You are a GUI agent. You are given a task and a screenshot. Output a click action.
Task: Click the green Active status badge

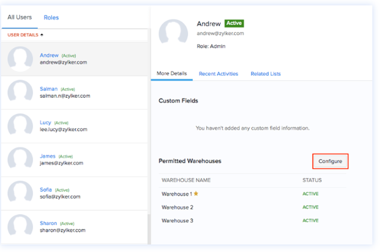(234, 23)
